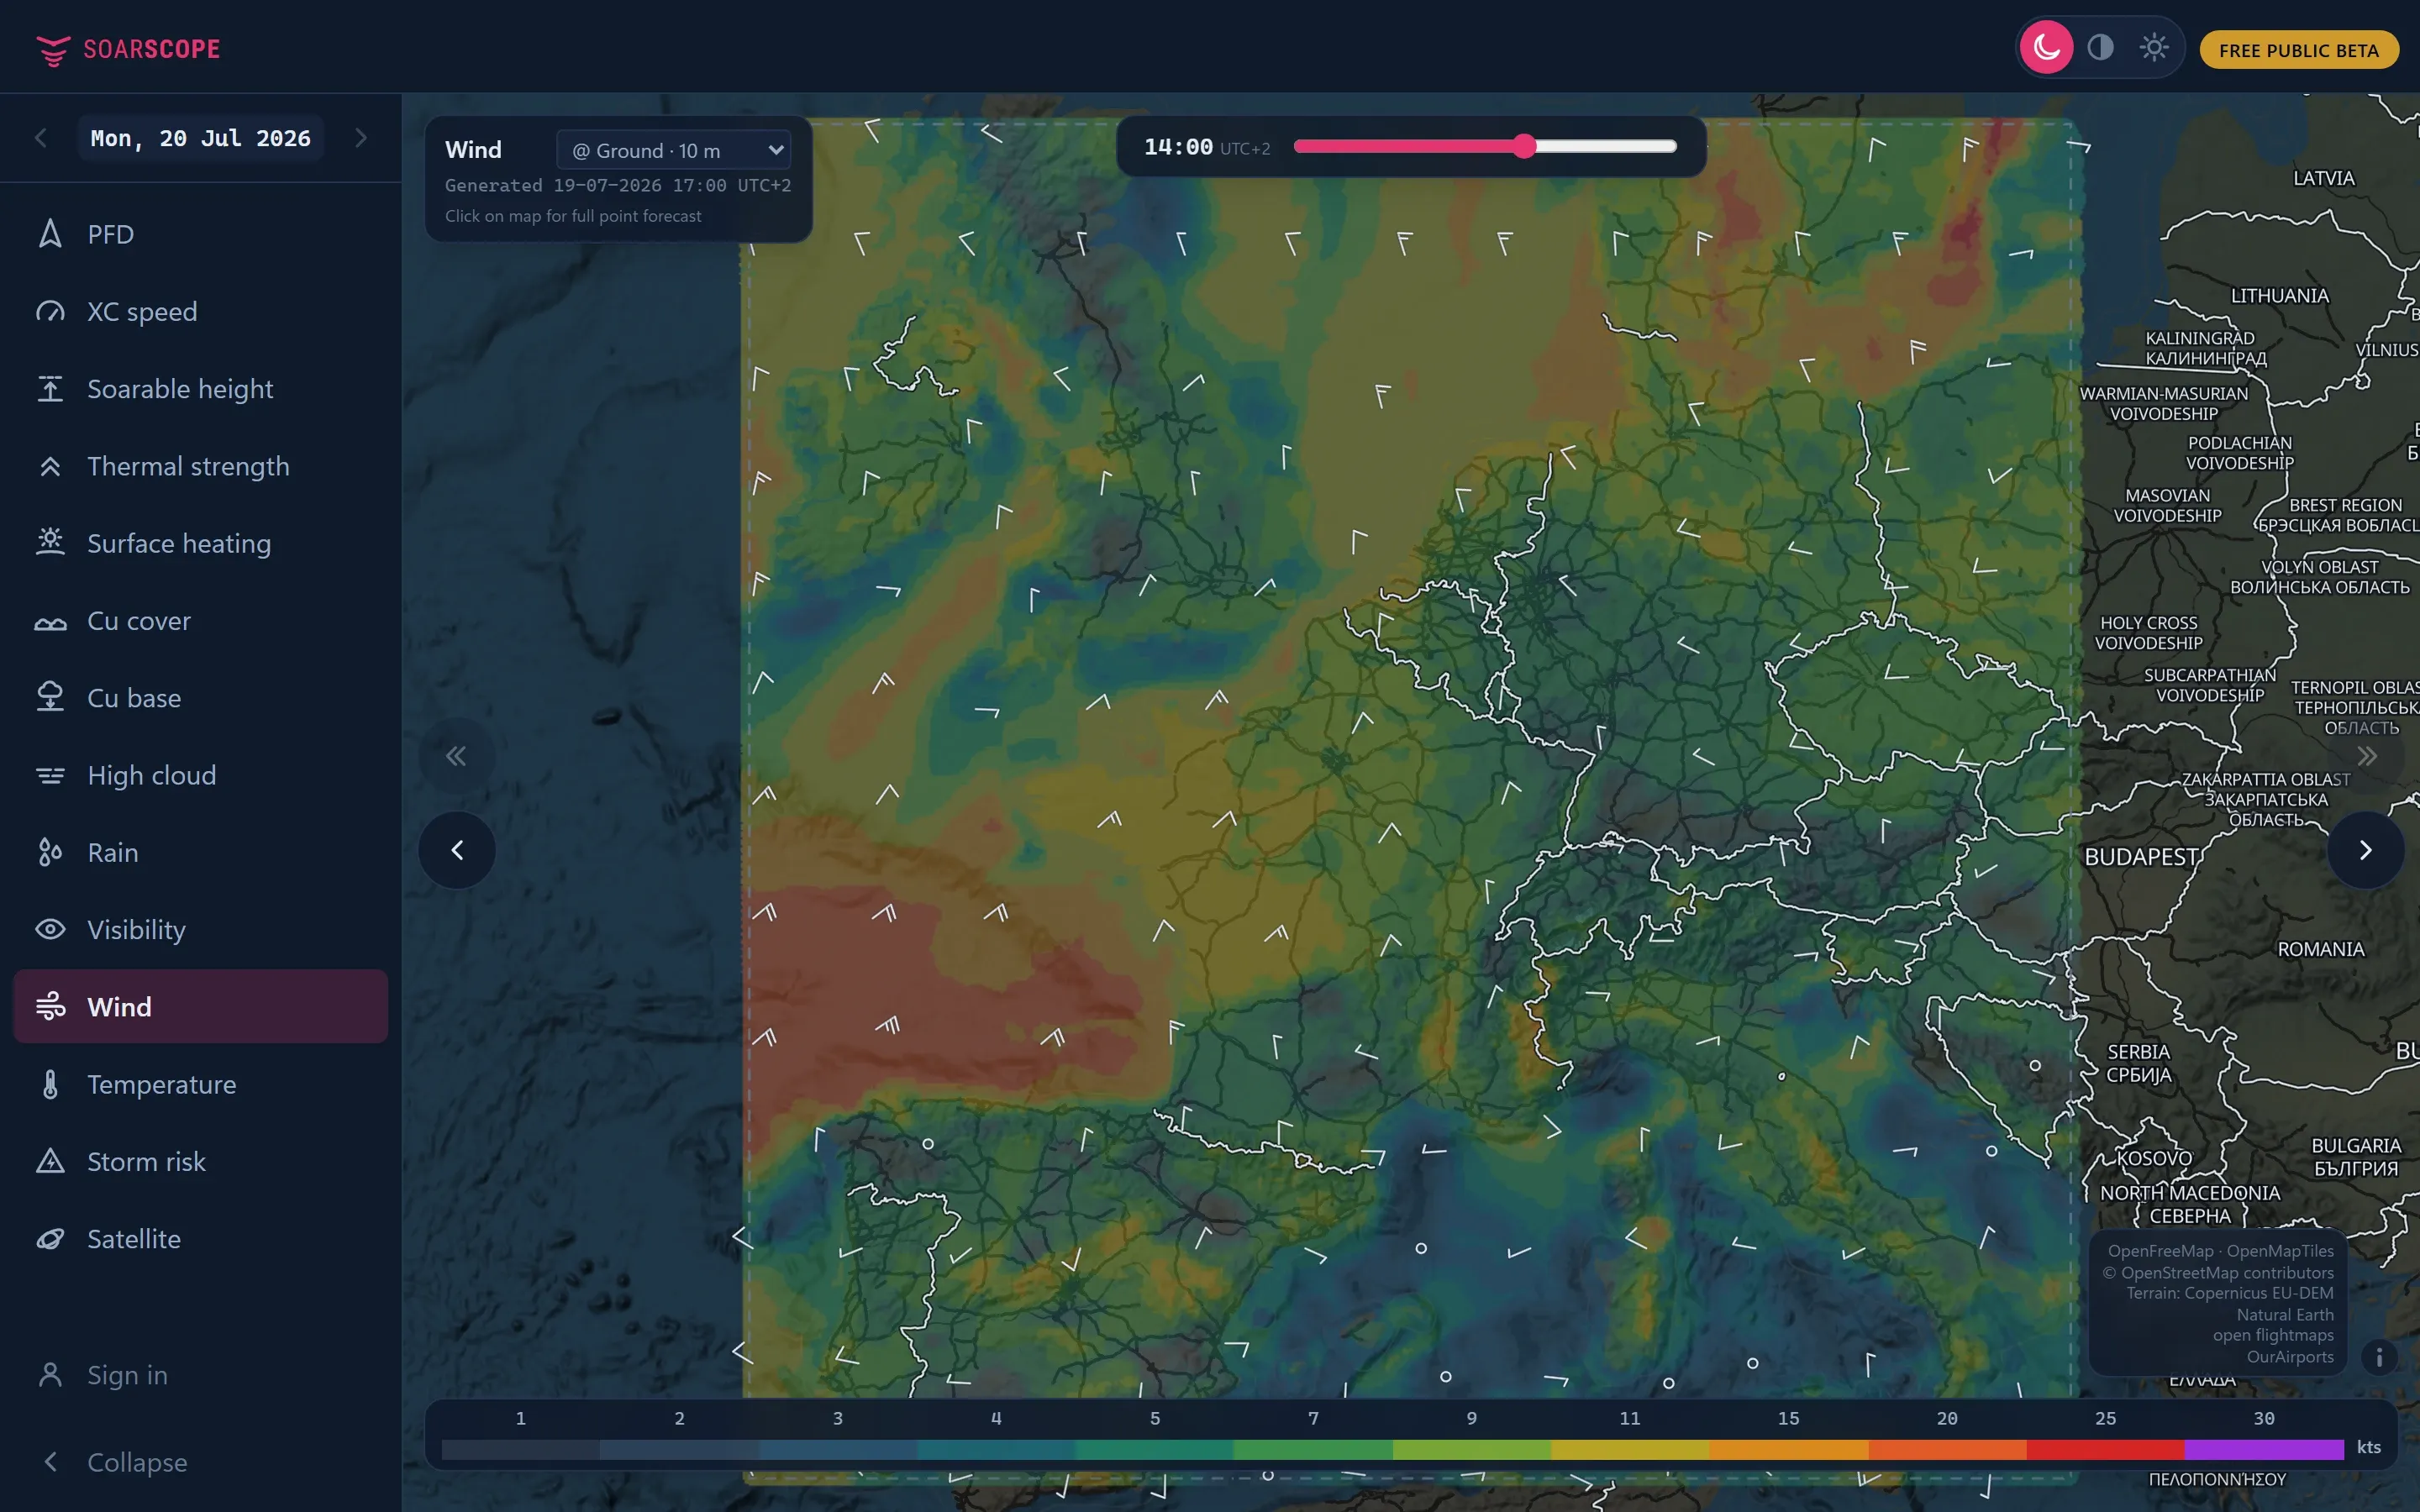Choose the Thermal strength chevrons icon
Image resolution: width=2420 pixels, height=1512 pixels.
(50, 466)
